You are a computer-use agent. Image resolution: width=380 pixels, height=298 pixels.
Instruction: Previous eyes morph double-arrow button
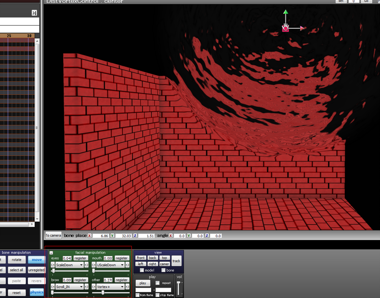click(53, 265)
